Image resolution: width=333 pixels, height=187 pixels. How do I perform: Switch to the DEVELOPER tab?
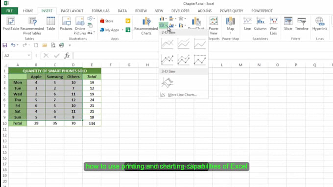(180, 11)
